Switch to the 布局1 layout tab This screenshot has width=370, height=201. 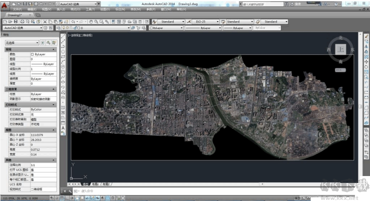pyautogui.click(x=95, y=184)
